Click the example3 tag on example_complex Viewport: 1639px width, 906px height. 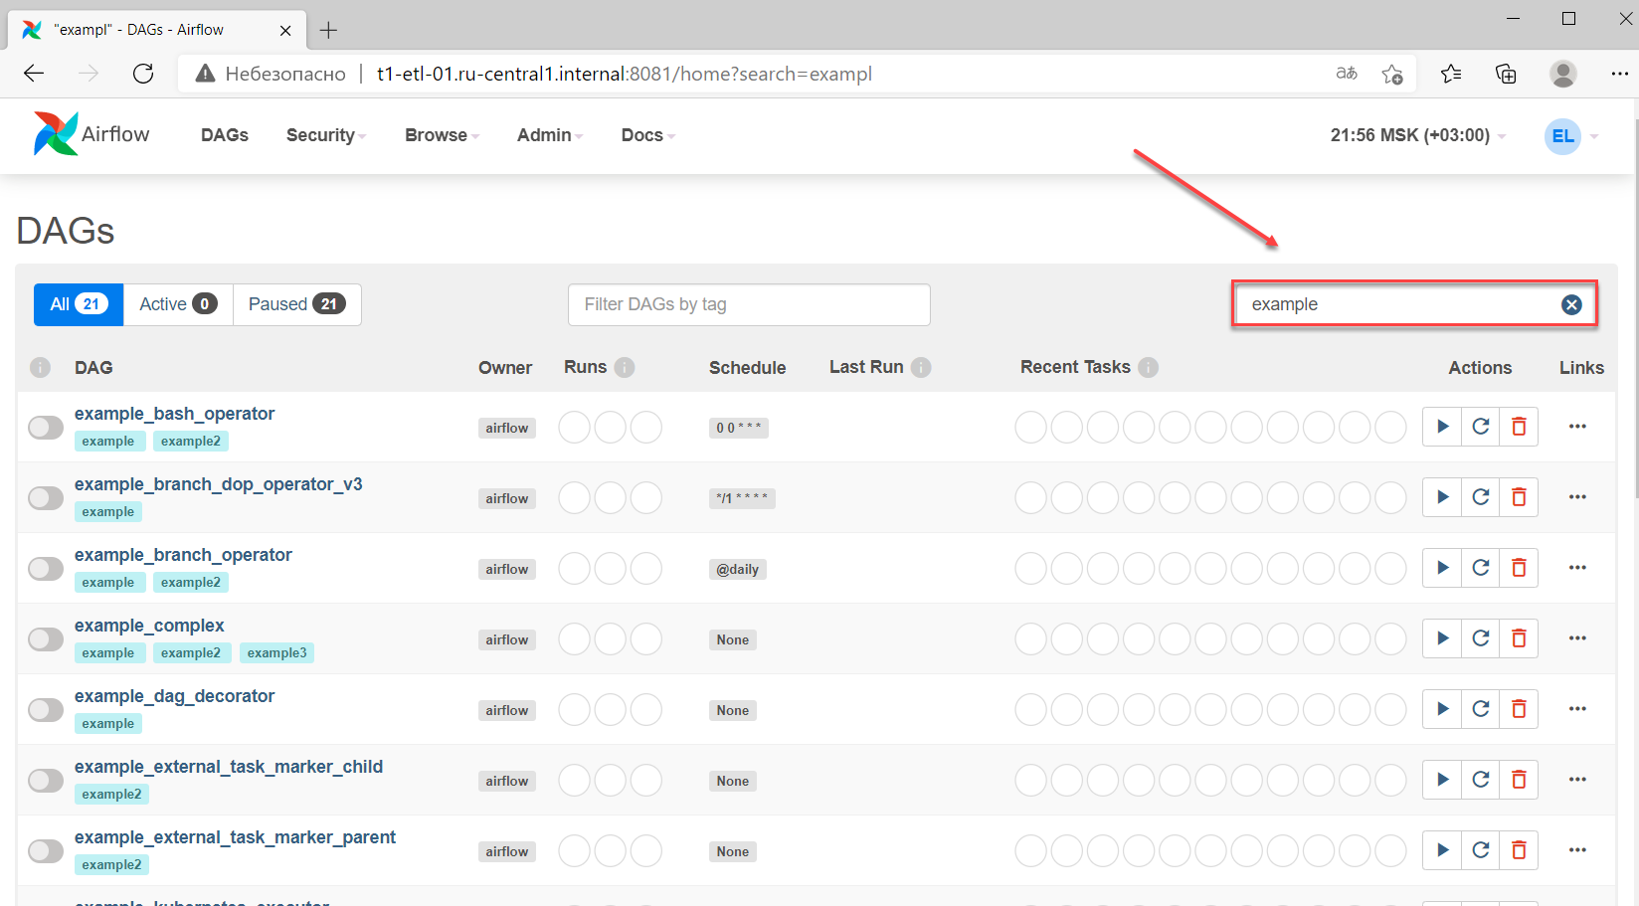point(276,653)
